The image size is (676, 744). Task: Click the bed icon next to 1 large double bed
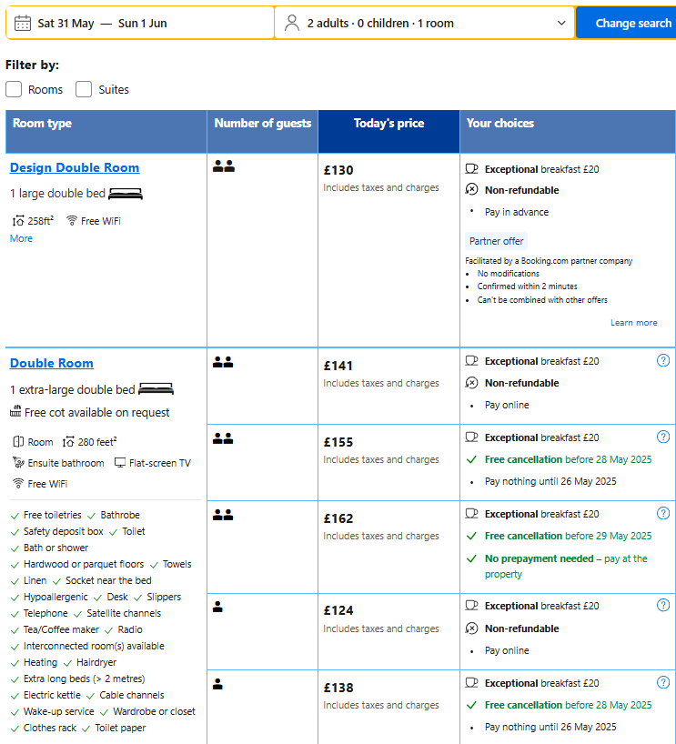(126, 194)
